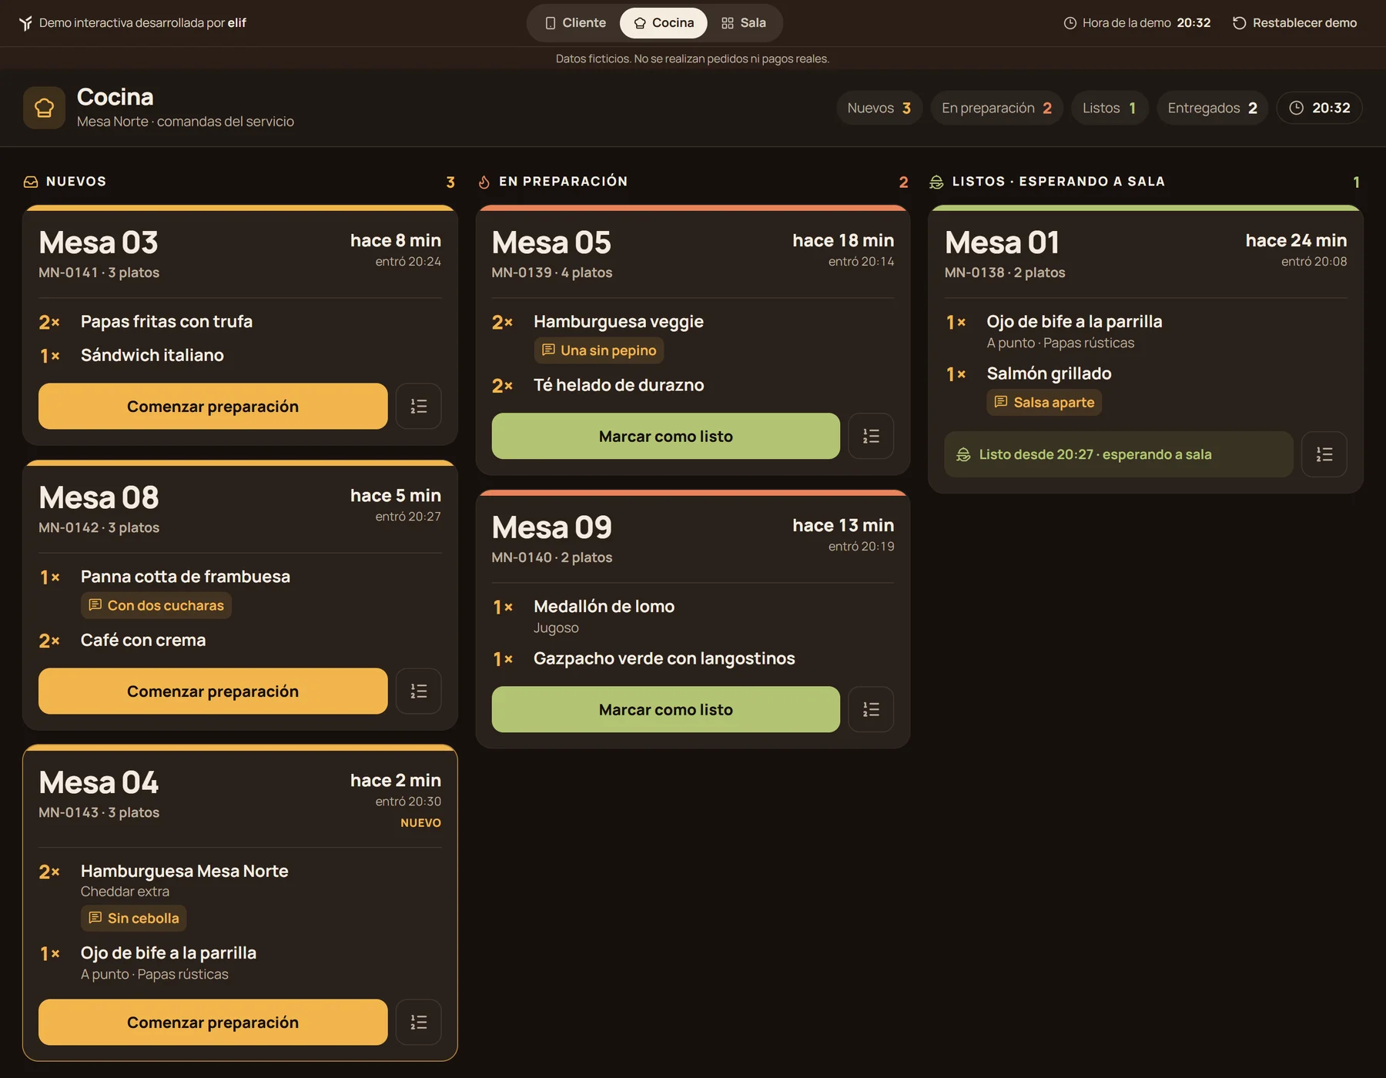Click the clock icon beside Hora de la demo

(1070, 23)
